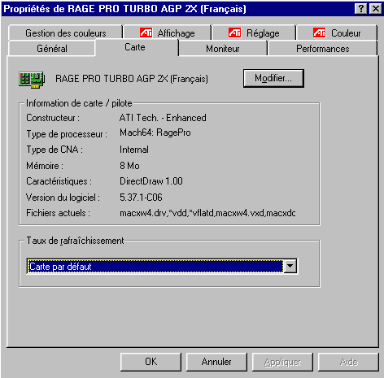
Task: Click the Appliquer button
Action: point(282,362)
